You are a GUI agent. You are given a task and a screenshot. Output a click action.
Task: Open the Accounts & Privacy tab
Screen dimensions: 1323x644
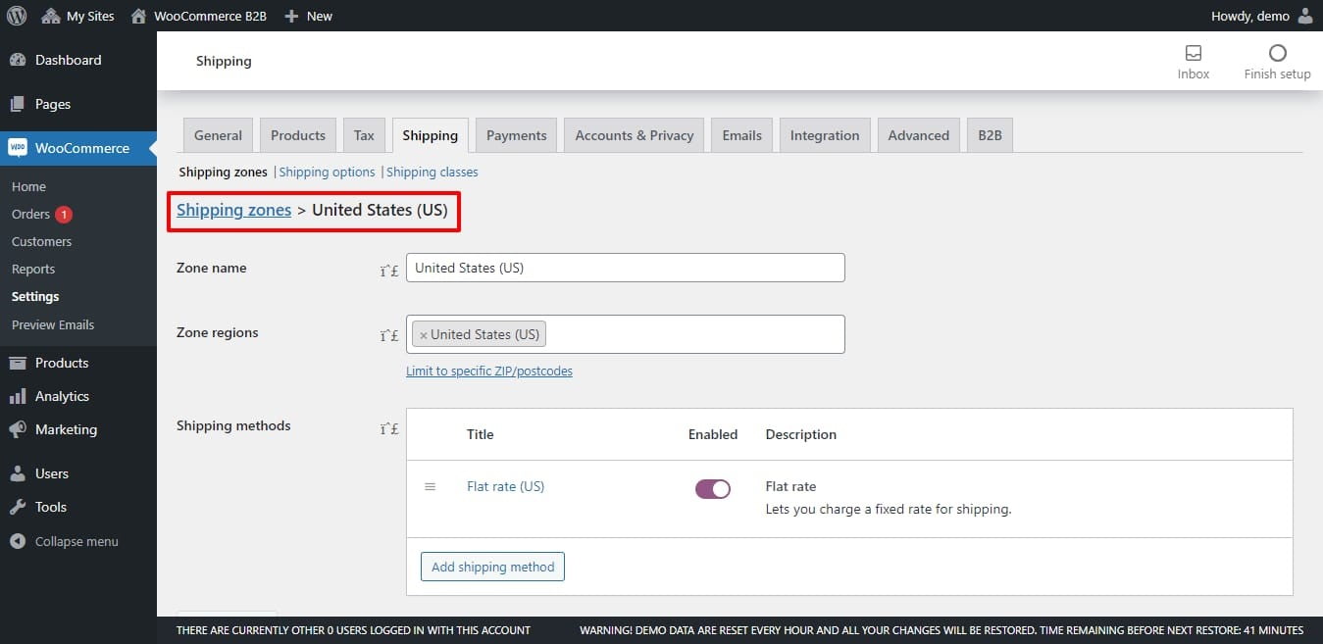[635, 135]
